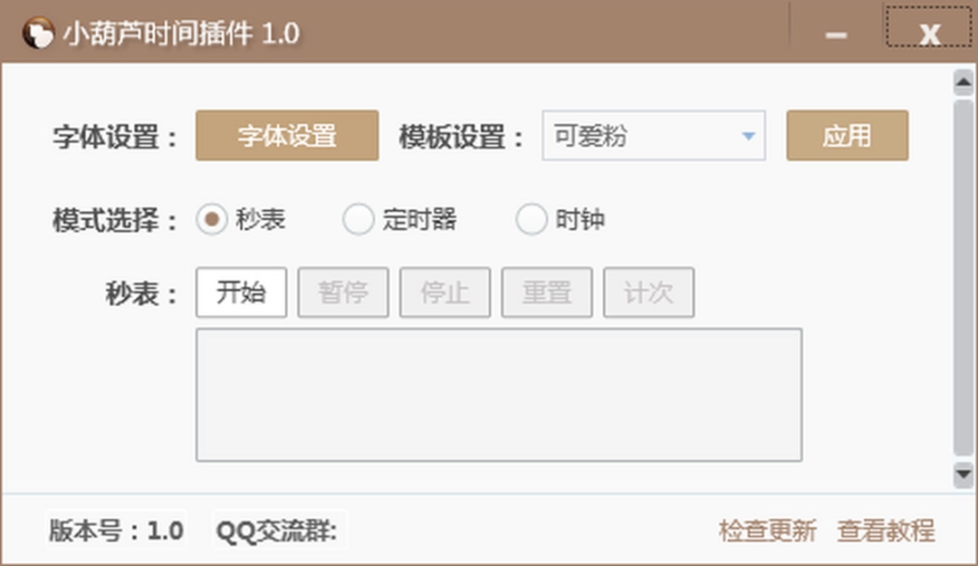Click the gourd app logo icon
The image size is (978, 566).
(38, 34)
